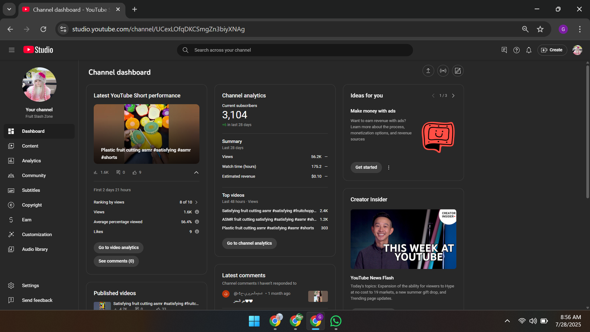This screenshot has height=332, width=590.
Task: Click Get started button
Action: coord(366,167)
